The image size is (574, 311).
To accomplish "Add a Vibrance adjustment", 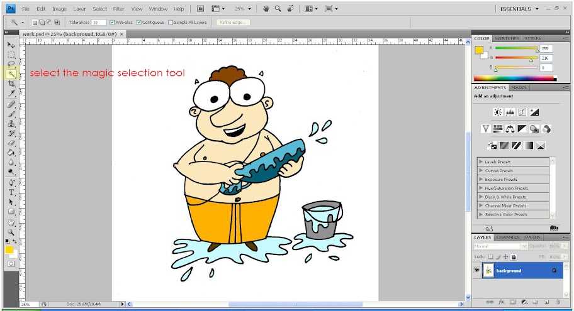I will (485, 129).
